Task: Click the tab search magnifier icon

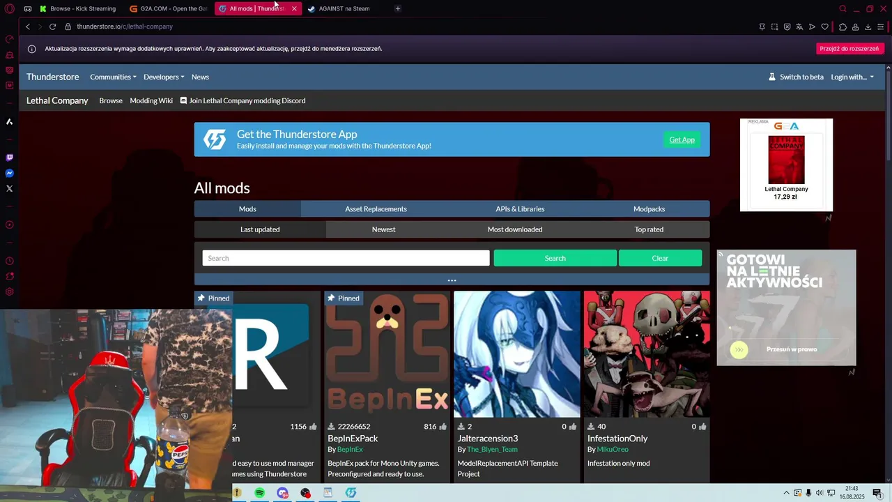Action: tap(843, 9)
